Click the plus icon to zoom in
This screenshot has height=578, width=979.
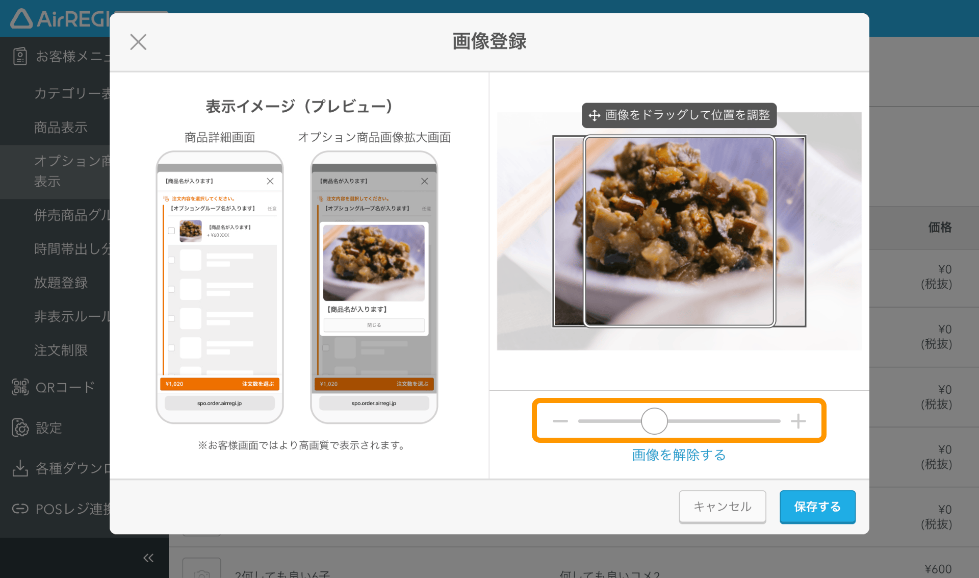click(798, 421)
